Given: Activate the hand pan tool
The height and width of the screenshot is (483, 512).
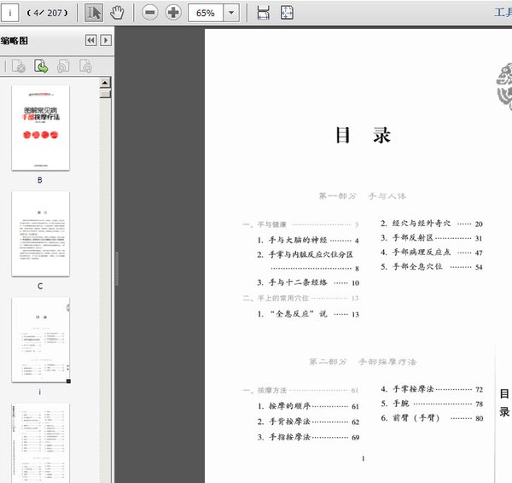Looking at the screenshot, I should click(117, 13).
